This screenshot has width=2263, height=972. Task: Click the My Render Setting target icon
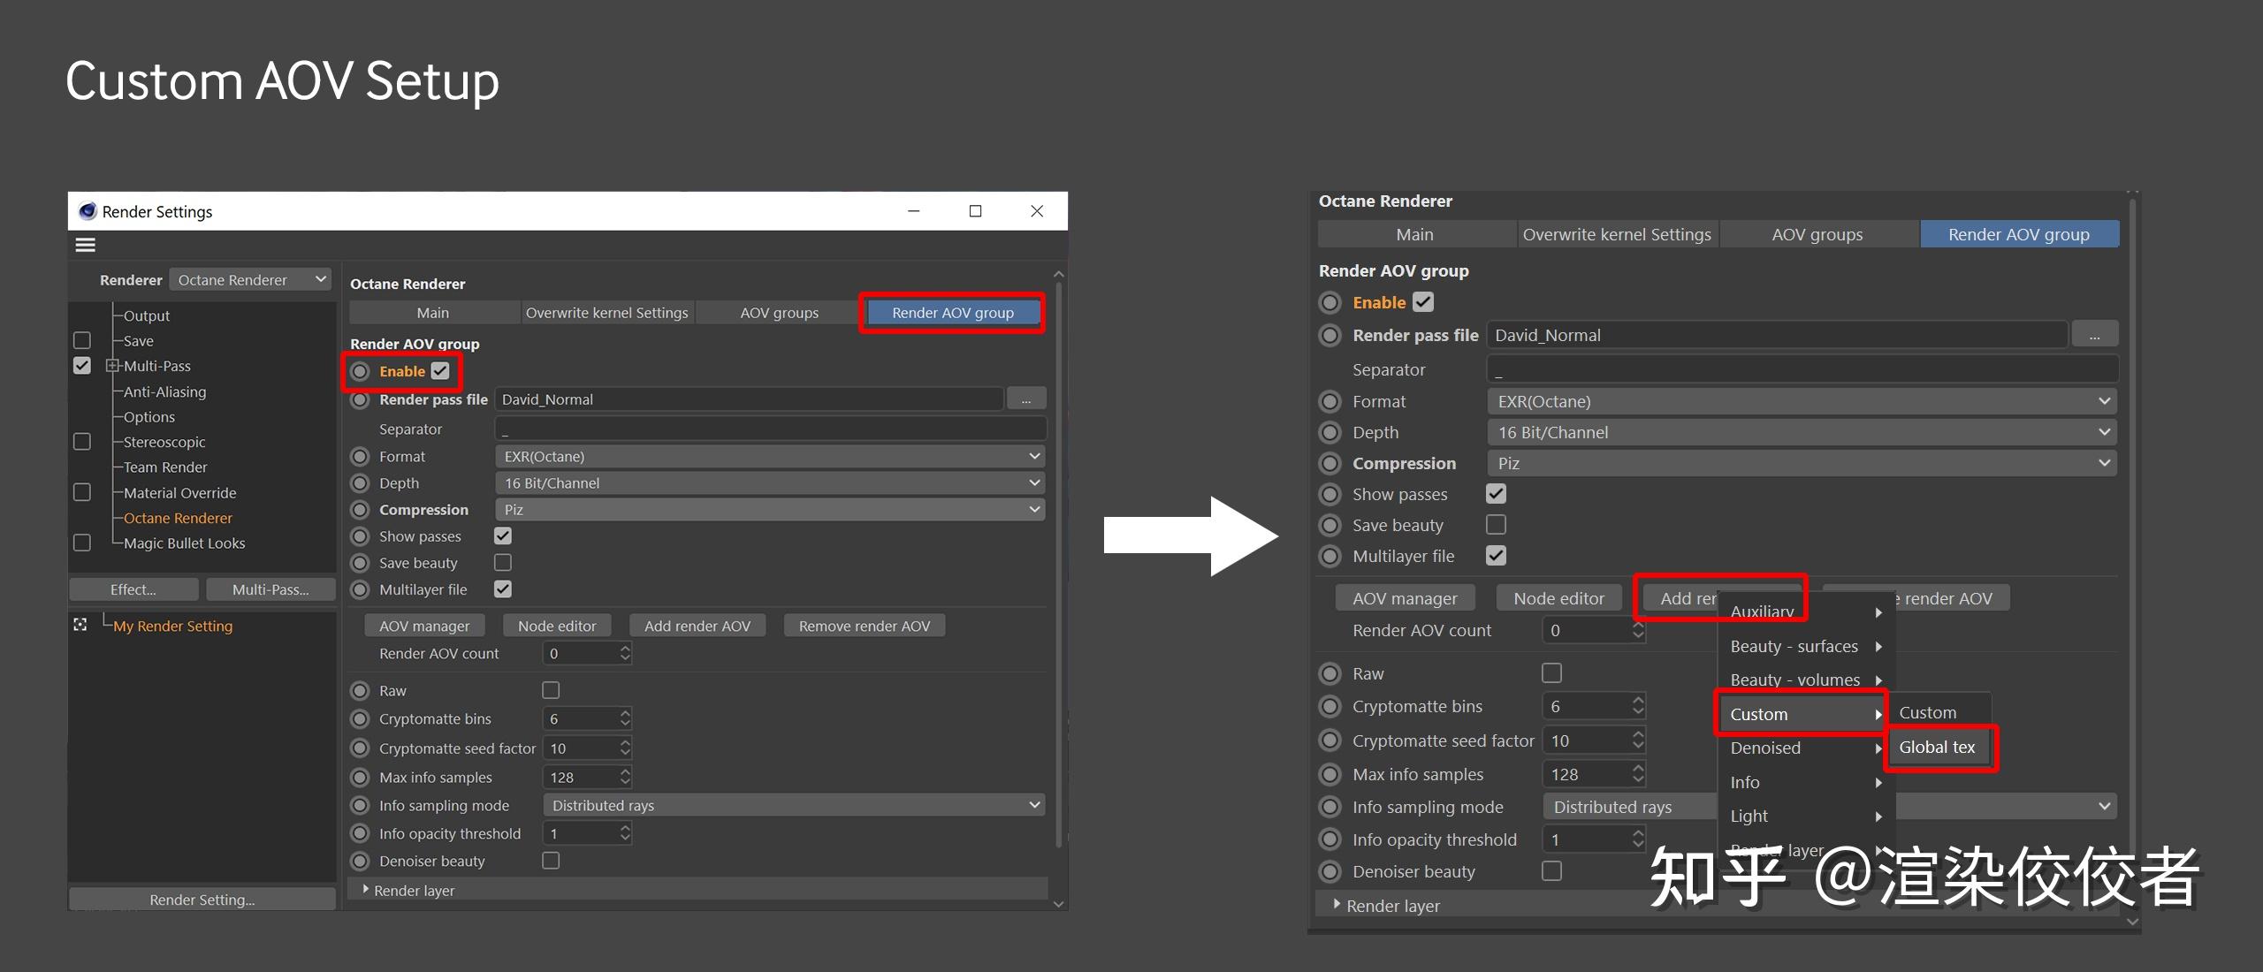(x=80, y=625)
